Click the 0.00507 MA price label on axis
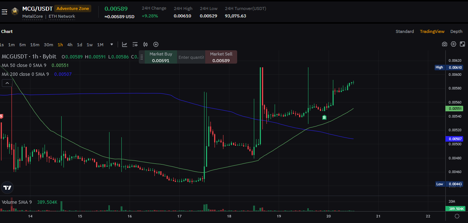 pos(454,139)
